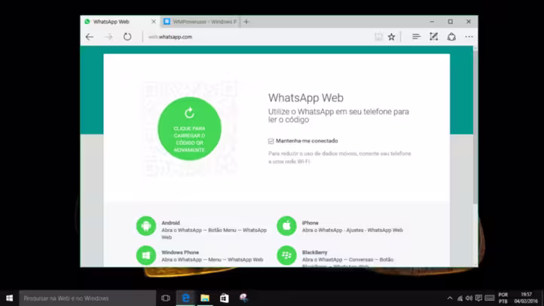Viewport: 544px width, 306px height.
Task: Click the browser forward arrow
Action: click(108, 37)
